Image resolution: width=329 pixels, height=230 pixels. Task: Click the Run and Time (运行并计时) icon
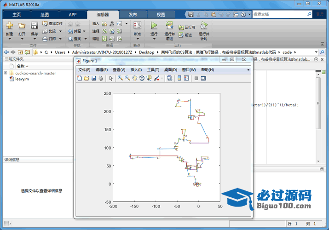pyautogui.click(x=203, y=26)
